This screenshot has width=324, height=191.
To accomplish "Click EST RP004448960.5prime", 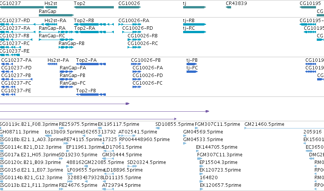I will [144, 140].
